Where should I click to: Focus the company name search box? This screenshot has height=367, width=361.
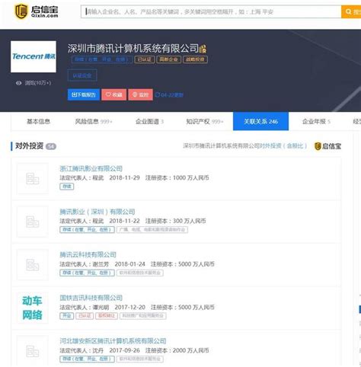pos(211,11)
